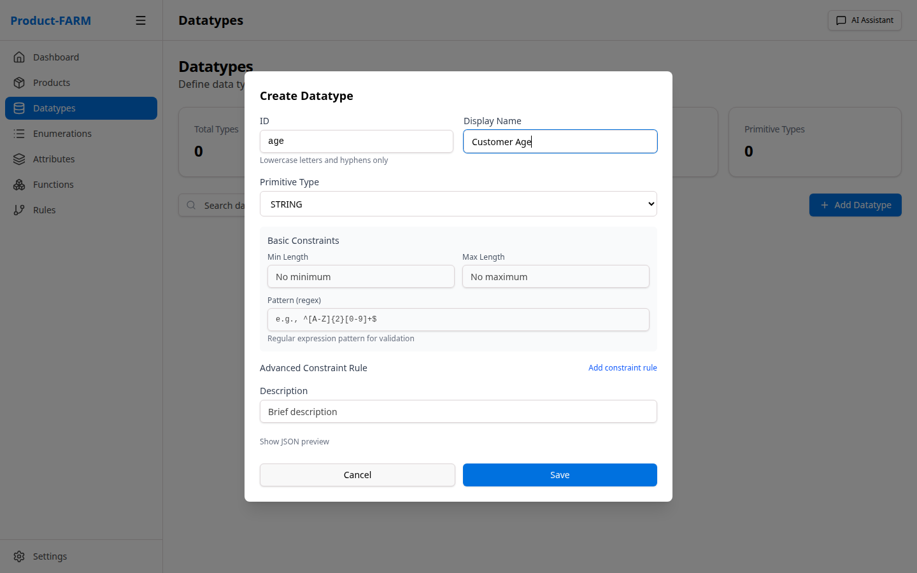This screenshot has width=917, height=573.
Task: Cancel the Create Datatype dialog
Action: pos(357,474)
